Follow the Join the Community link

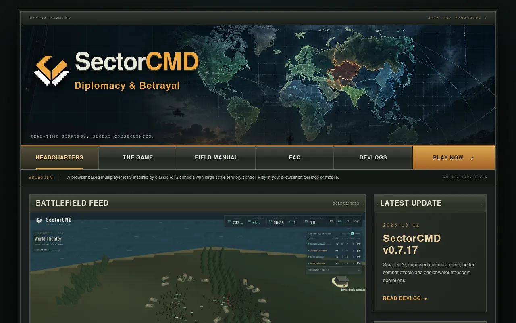457,18
